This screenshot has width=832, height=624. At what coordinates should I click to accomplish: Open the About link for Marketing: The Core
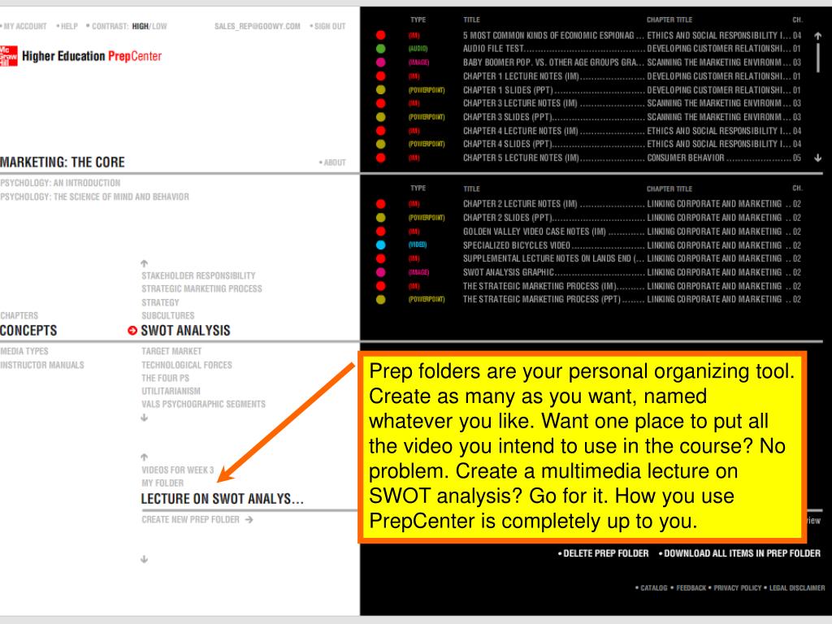point(334,162)
